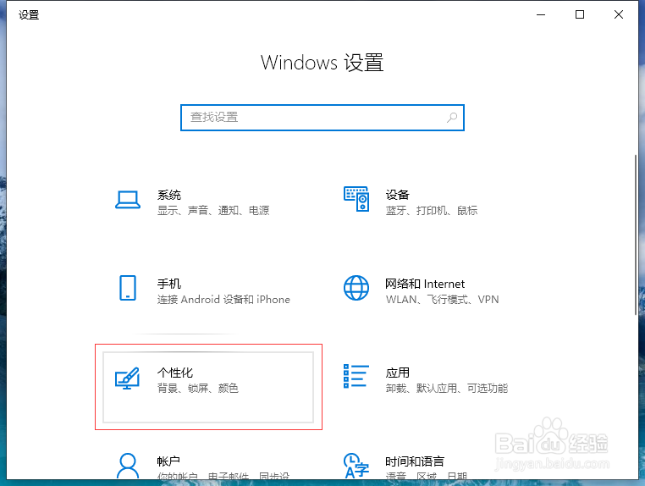Open the Apps (应用) list icon
Viewport: 645px width, 486px height.
[x=356, y=376]
